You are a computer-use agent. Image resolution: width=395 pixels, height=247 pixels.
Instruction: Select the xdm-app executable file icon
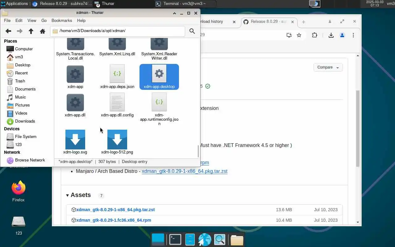pyautogui.click(x=75, y=74)
